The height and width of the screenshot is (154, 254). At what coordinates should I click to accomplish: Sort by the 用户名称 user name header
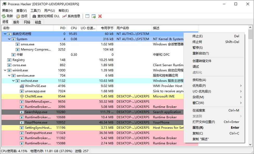click(x=133, y=28)
